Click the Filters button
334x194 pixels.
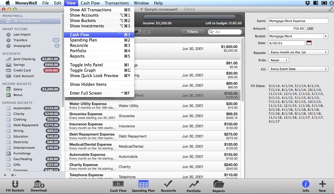(x=192, y=32)
